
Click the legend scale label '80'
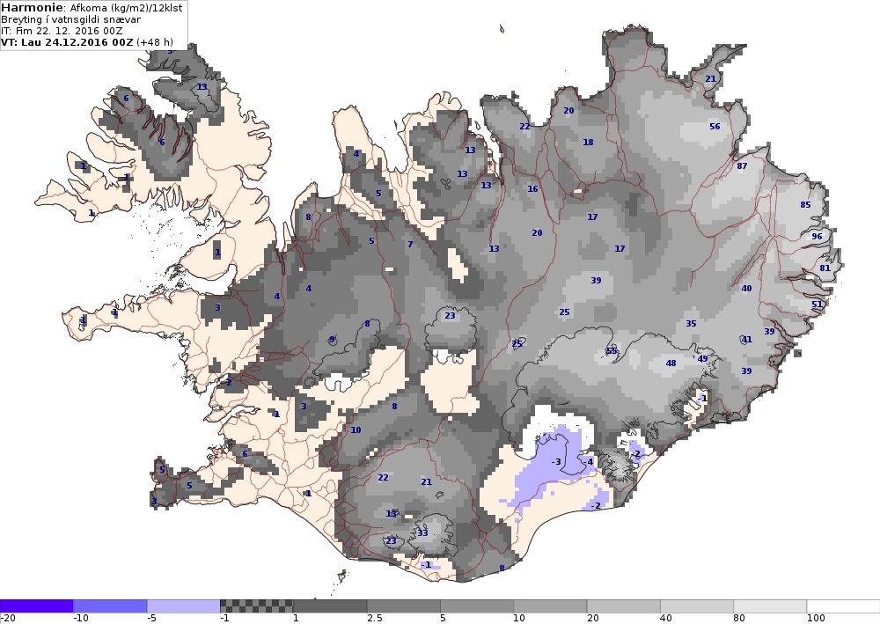click(740, 619)
